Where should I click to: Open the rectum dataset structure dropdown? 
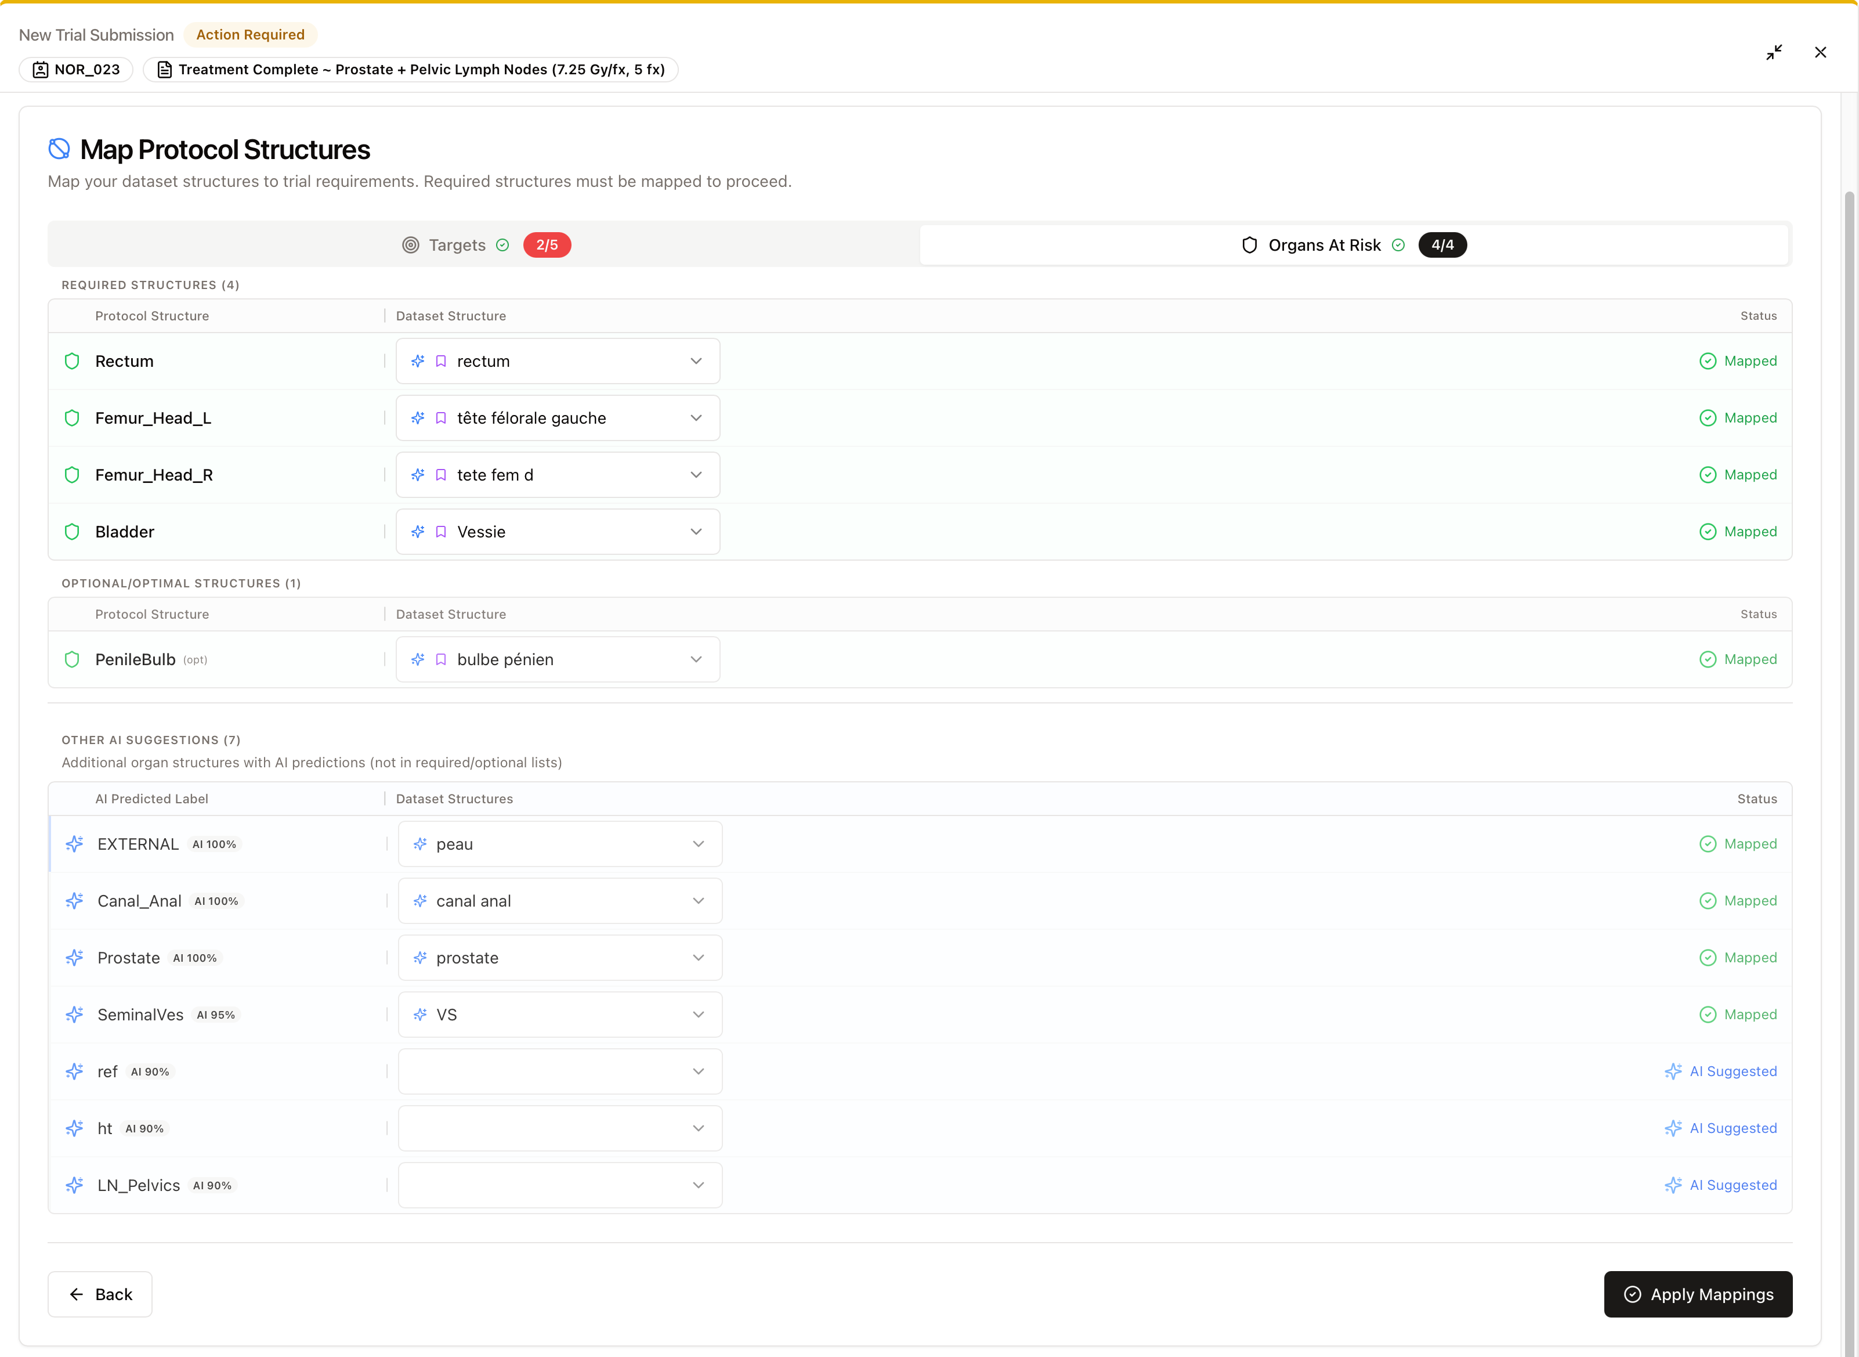558,362
